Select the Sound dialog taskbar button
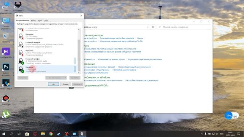This screenshot has width=244, height=137. pyautogui.click(x=82, y=134)
